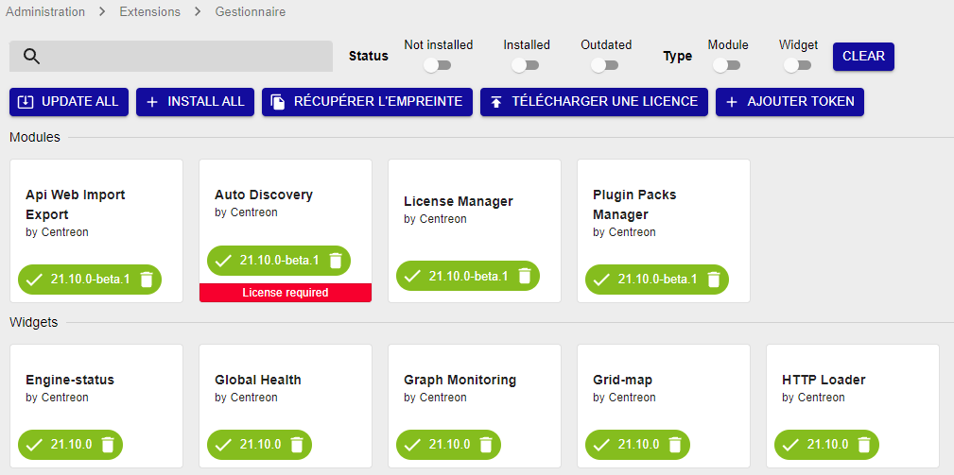The width and height of the screenshot is (954, 475).
Task: Click the CLEAR filters button
Action: point(863,56)
